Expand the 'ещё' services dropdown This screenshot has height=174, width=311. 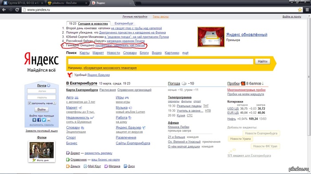[x=185, y=53]
